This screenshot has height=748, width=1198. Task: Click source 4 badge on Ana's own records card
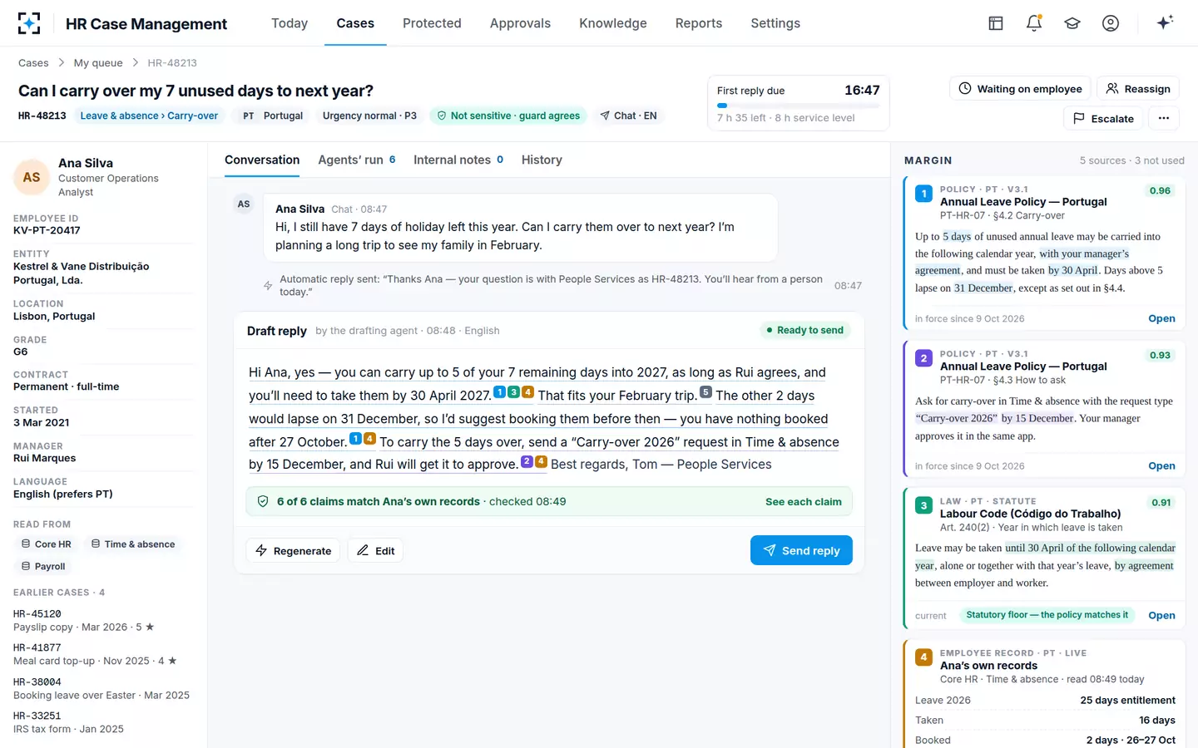(923, 657)
